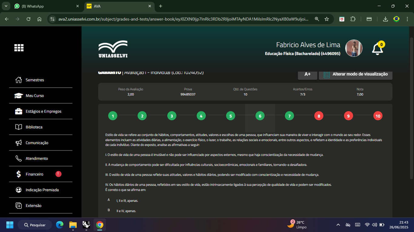The width and height of the screenshot is (414, 232).
Task: Jump to question 8 marker
Action: (319, 116)
